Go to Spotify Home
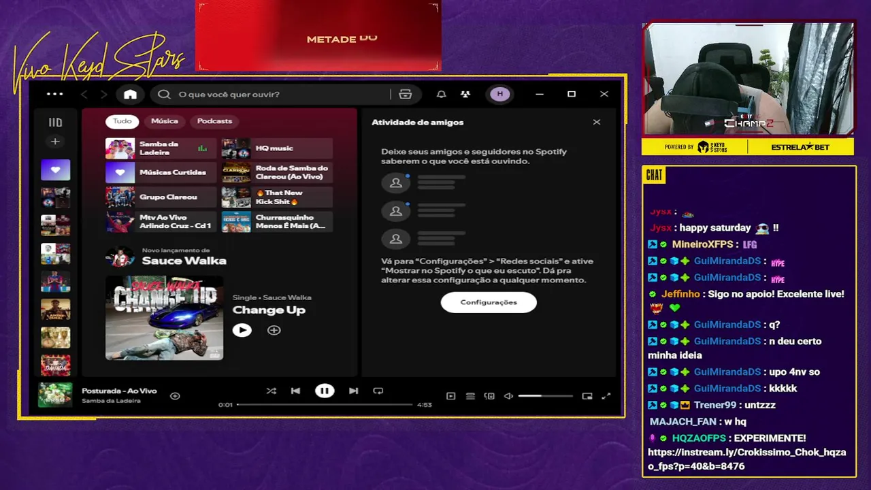Screen dimensions: 871x490 click(130, 95)
